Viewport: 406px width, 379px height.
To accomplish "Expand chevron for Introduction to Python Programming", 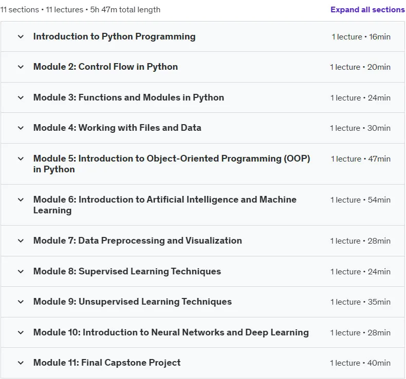I will (x=21, y=37).
